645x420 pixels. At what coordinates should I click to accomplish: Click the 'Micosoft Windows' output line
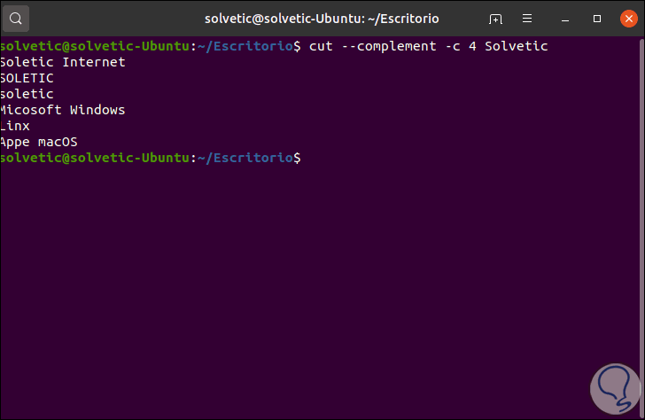coord(63,110)
